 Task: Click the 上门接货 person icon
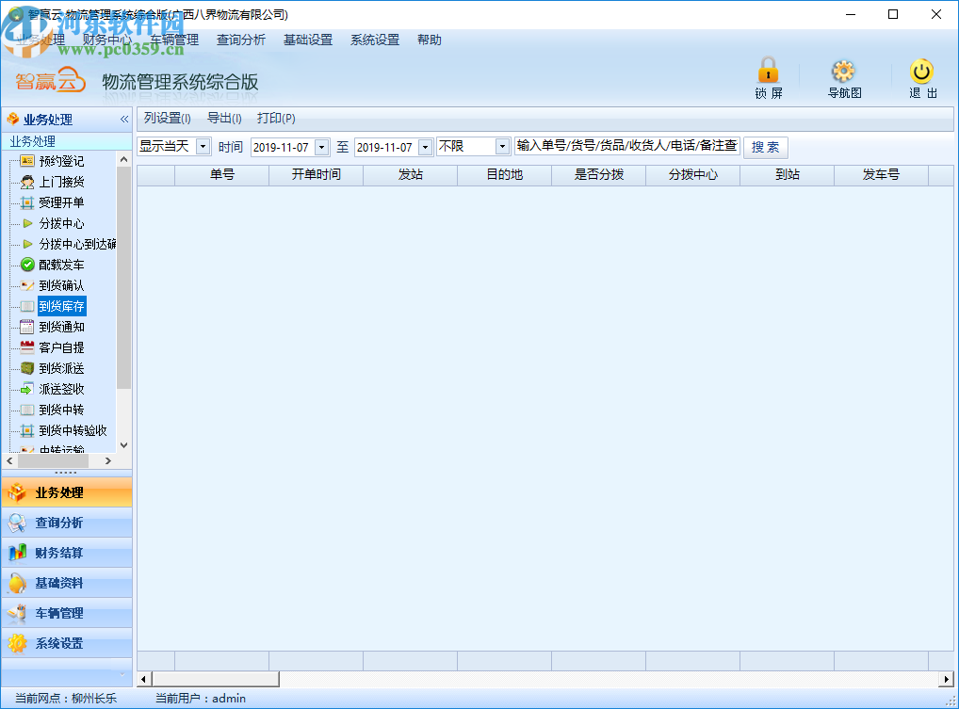pos(27,182)
